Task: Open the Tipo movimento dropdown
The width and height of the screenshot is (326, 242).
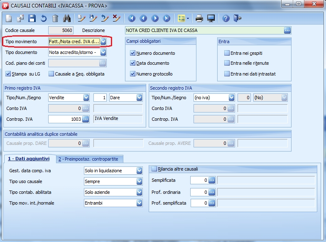Action: click(103, 42)
